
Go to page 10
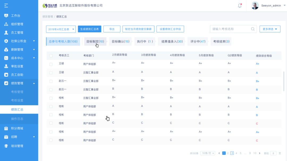tap(255, 153)
